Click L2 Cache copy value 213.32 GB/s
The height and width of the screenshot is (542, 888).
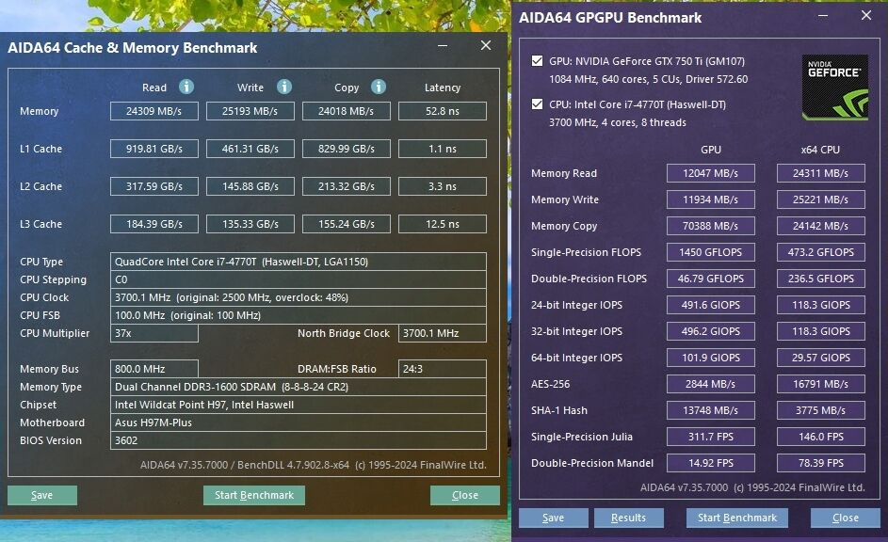pos(346,186)
